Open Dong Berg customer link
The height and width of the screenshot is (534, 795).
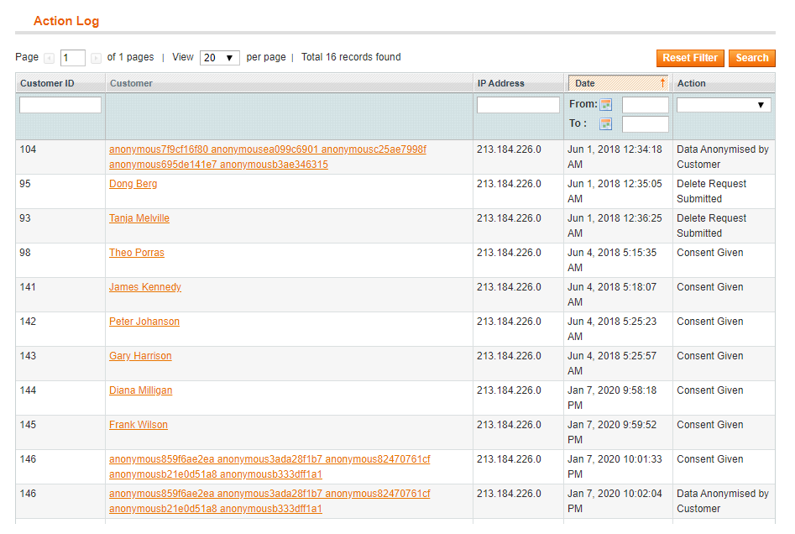tap(133, 184)
